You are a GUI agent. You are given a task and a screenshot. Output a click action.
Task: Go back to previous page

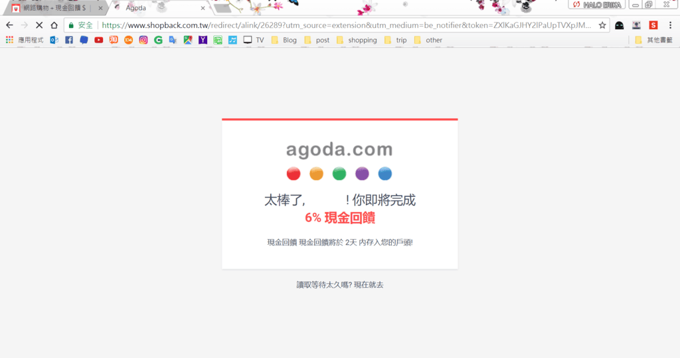click(x=9, y=25)
